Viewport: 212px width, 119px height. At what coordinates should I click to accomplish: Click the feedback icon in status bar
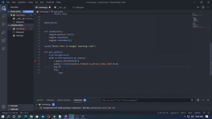(x=204, y=113)
